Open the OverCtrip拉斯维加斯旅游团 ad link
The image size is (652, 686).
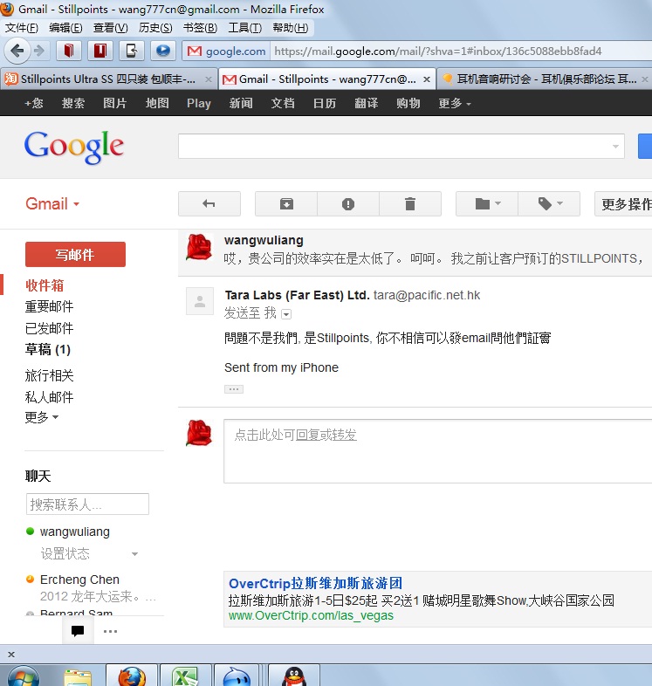click(x=315, y=583)
